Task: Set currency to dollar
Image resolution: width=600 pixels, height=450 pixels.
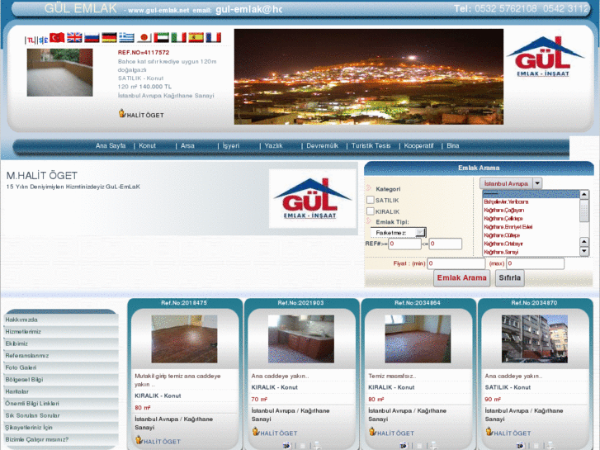Action: coord(40,40)
